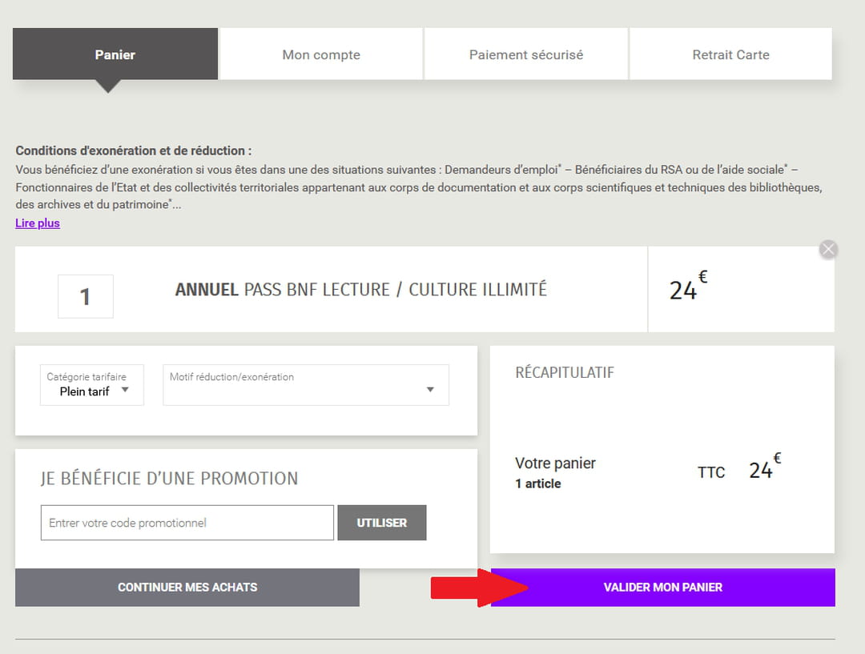Viewport: 865px width, 654px height.
Task: Switch to the Mon compte tab
Action: tap(321, 54)
